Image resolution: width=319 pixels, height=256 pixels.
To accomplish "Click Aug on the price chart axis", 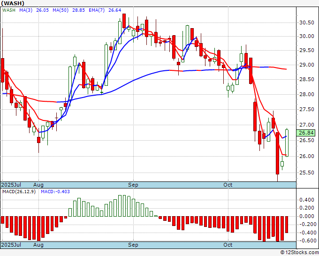I will [x=38, y=185].
